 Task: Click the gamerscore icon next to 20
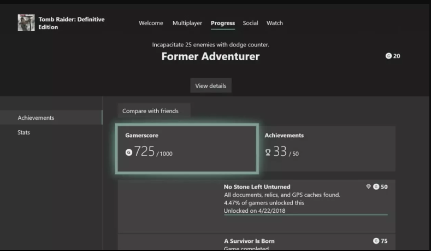(x=388, y=56)
